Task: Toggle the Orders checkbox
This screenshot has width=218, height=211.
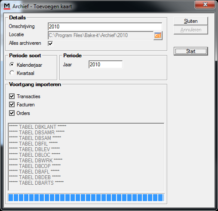Action: tap(12, 113)
